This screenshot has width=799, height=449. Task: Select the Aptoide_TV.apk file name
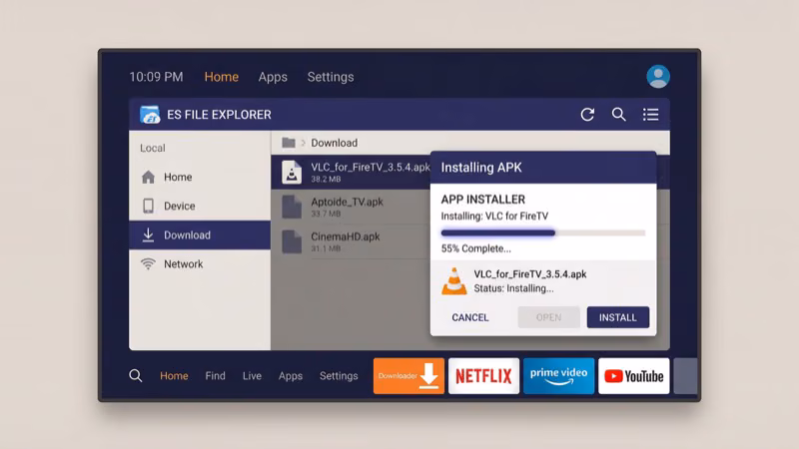[x=347, y=202]
